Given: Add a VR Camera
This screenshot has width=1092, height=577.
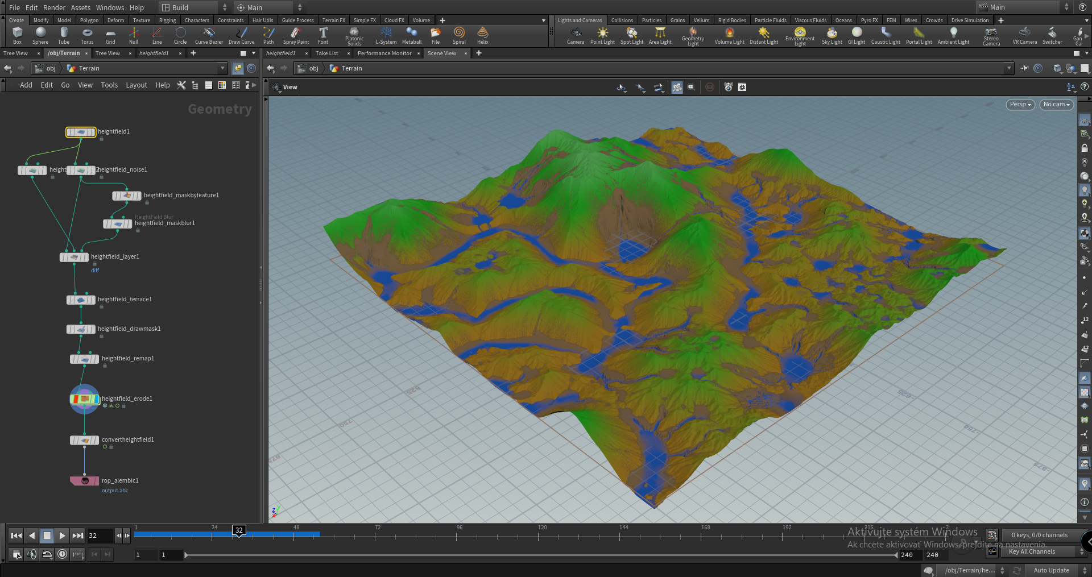Looking at the screenshot, I should [x=1025, y=35].
